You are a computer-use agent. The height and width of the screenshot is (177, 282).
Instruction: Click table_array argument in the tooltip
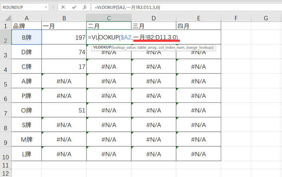147,47
